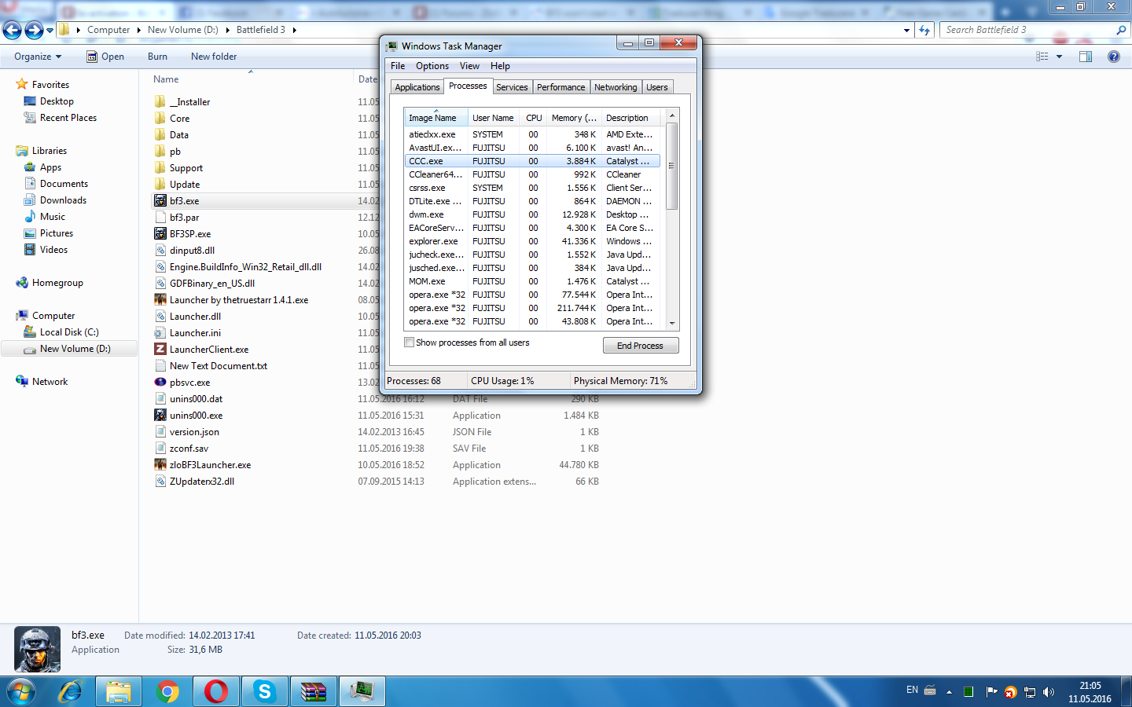Viewport: 1132px width, 707px height.
Task: Open Task Manager View menu
Action: point(469,66)
